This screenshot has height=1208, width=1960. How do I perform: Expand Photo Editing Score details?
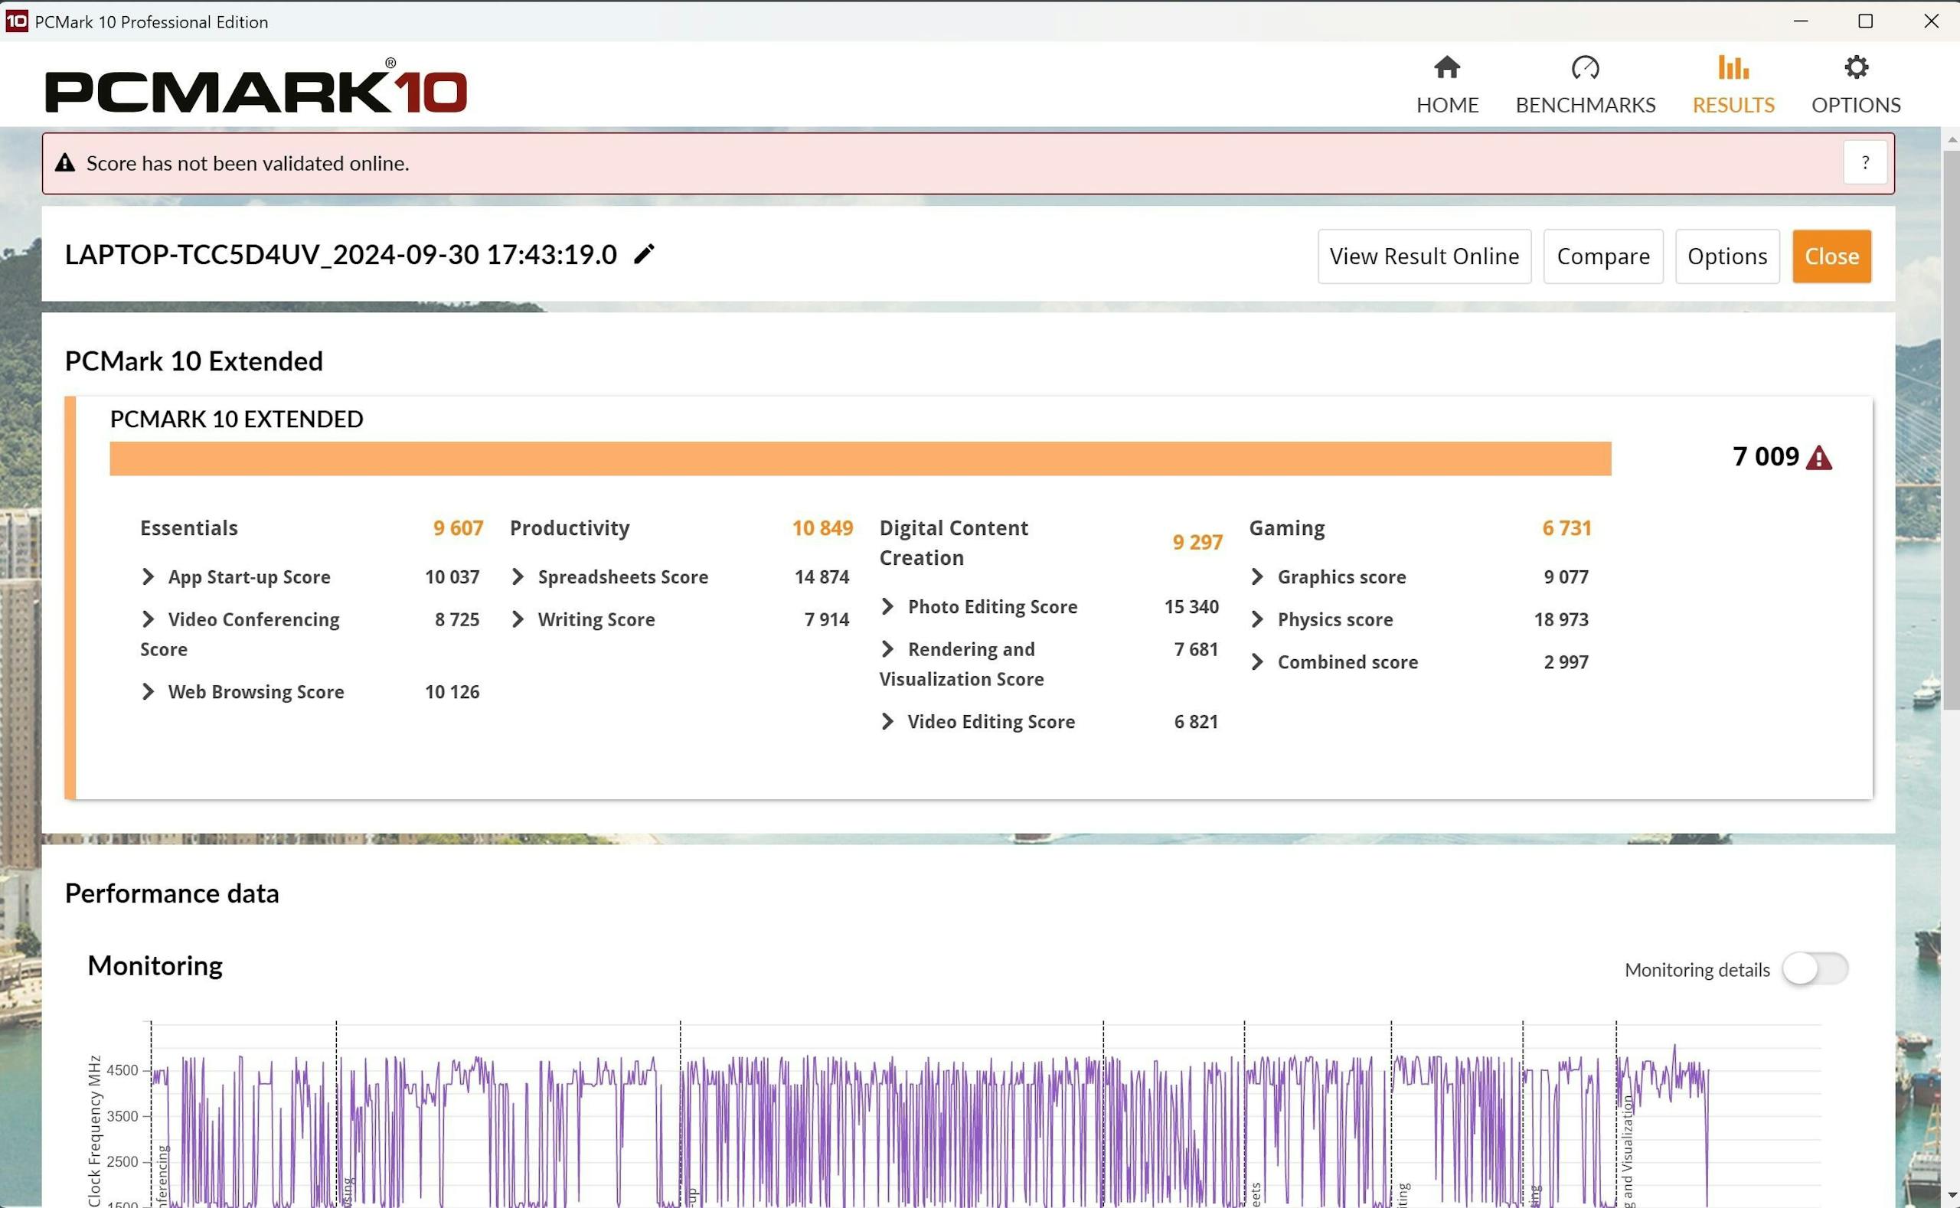887,606
